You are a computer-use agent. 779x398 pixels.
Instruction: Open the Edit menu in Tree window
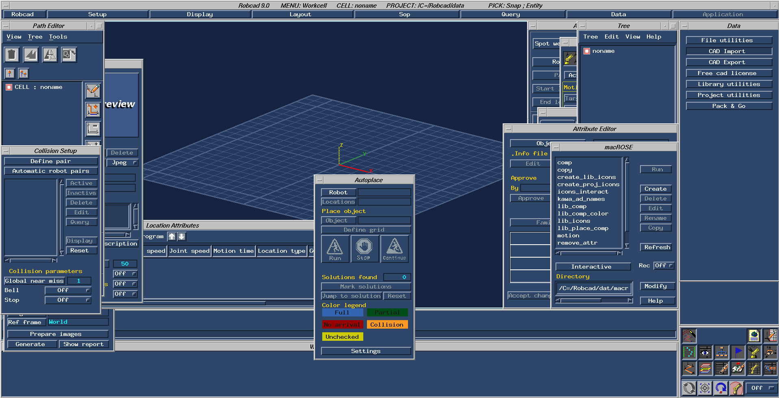pos(612,37)
